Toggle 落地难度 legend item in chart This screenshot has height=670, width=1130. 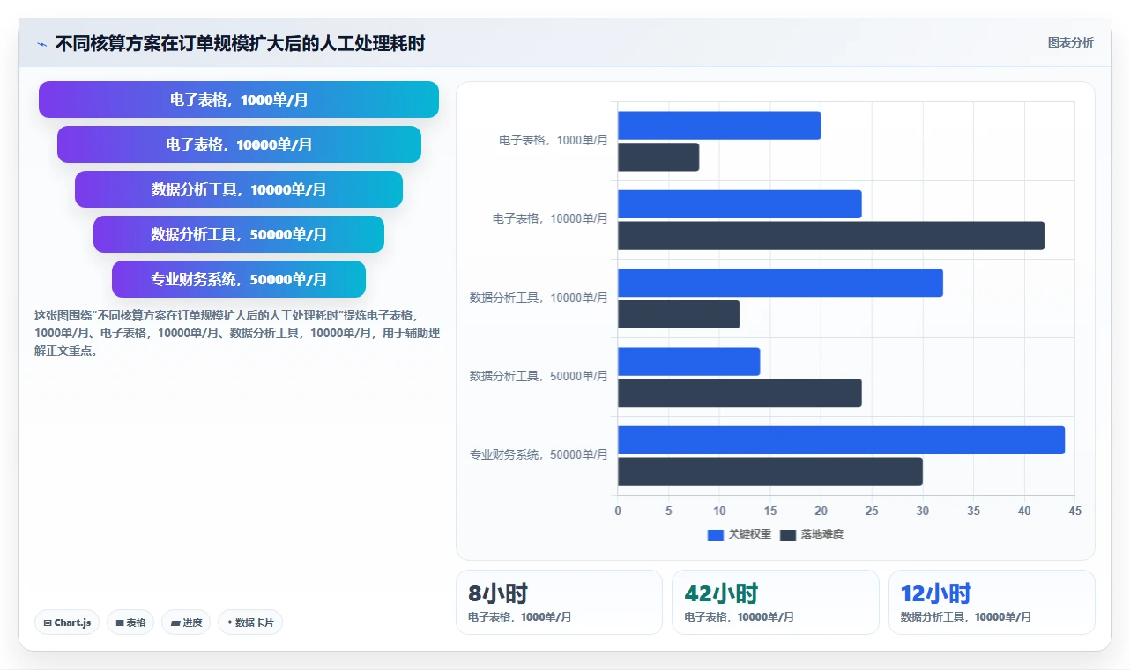pos(811,534)
